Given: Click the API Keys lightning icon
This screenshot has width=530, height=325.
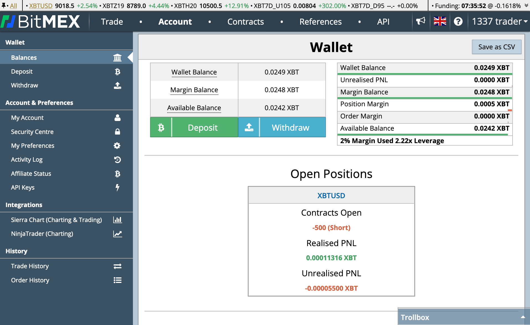Looking at the screenshot, I should coord(117,187).
